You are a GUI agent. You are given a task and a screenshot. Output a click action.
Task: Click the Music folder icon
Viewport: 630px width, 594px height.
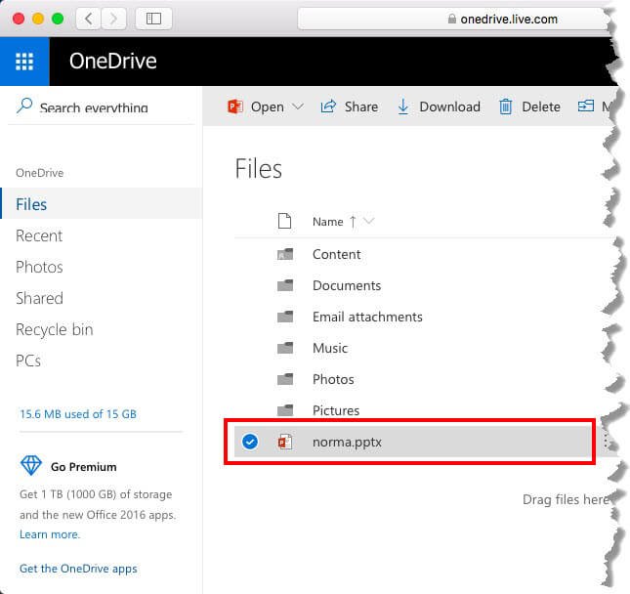285,348
